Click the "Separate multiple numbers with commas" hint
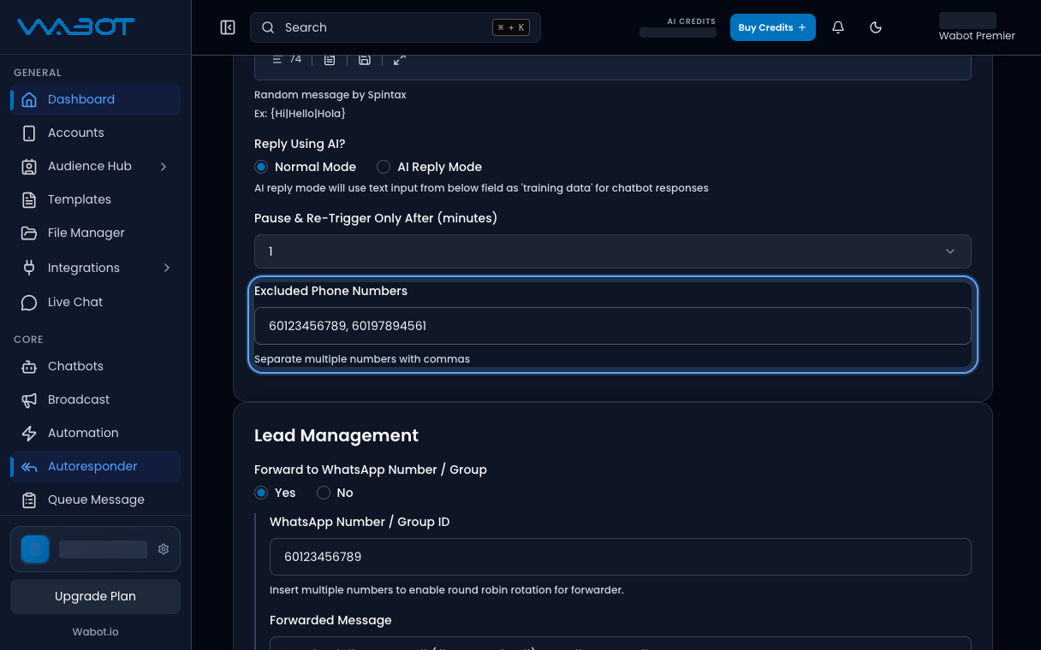The image size is (1041, 650). (362, 359)
